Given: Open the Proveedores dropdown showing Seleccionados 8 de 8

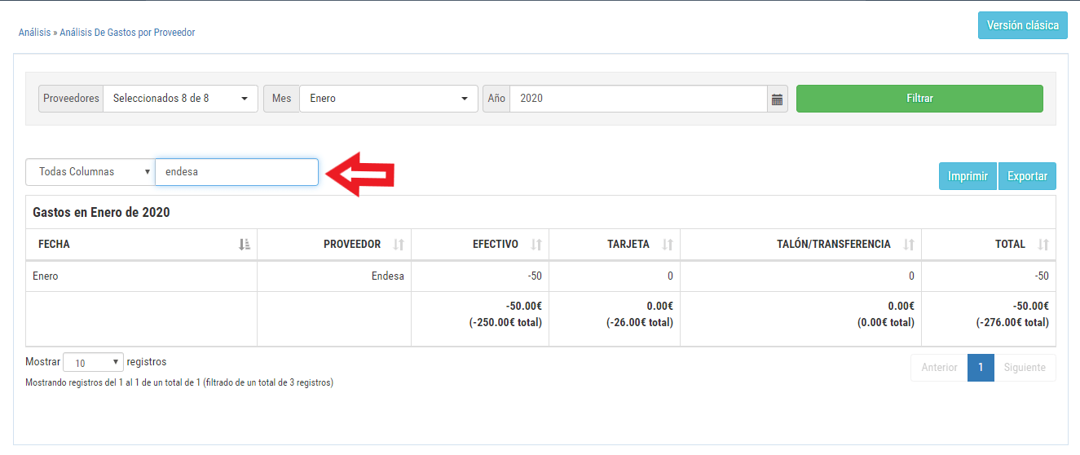Looking at the screenshot, I should coord(180,99).
